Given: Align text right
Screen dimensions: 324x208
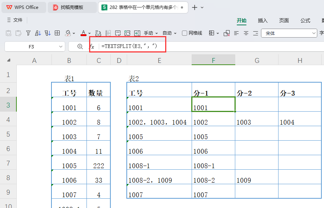Looking at the screenshot, I should (x=256, y=33).
